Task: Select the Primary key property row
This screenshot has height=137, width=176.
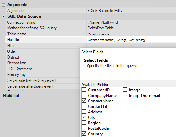Action: coord(43,75)
